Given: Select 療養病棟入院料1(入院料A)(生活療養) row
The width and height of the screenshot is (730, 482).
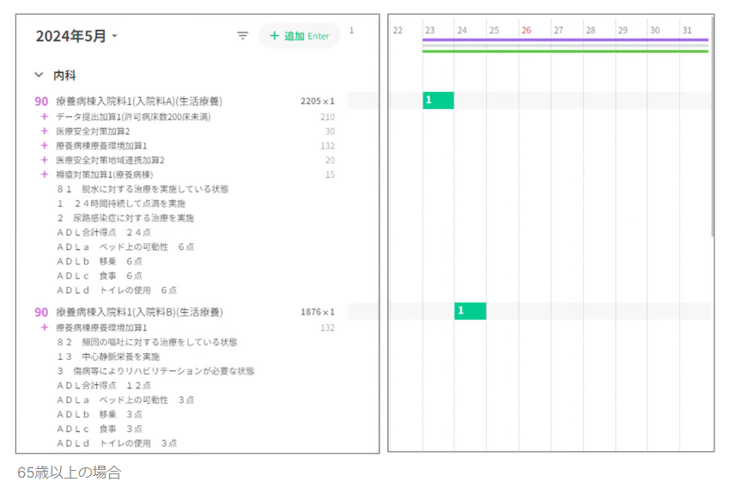Looking at the screenshot, I should click(139, 101).
